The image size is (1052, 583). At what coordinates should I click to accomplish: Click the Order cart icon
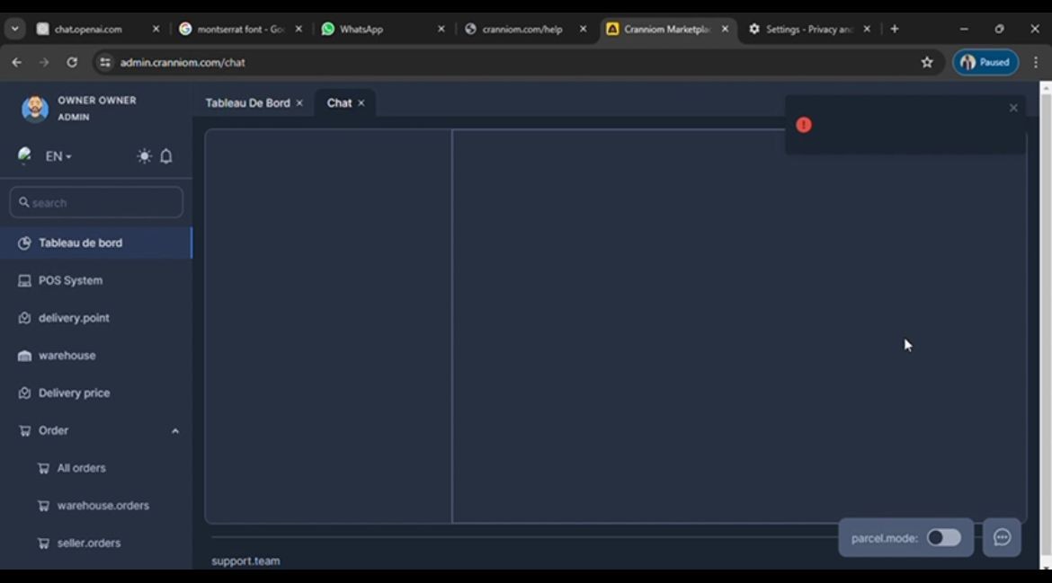24,431
